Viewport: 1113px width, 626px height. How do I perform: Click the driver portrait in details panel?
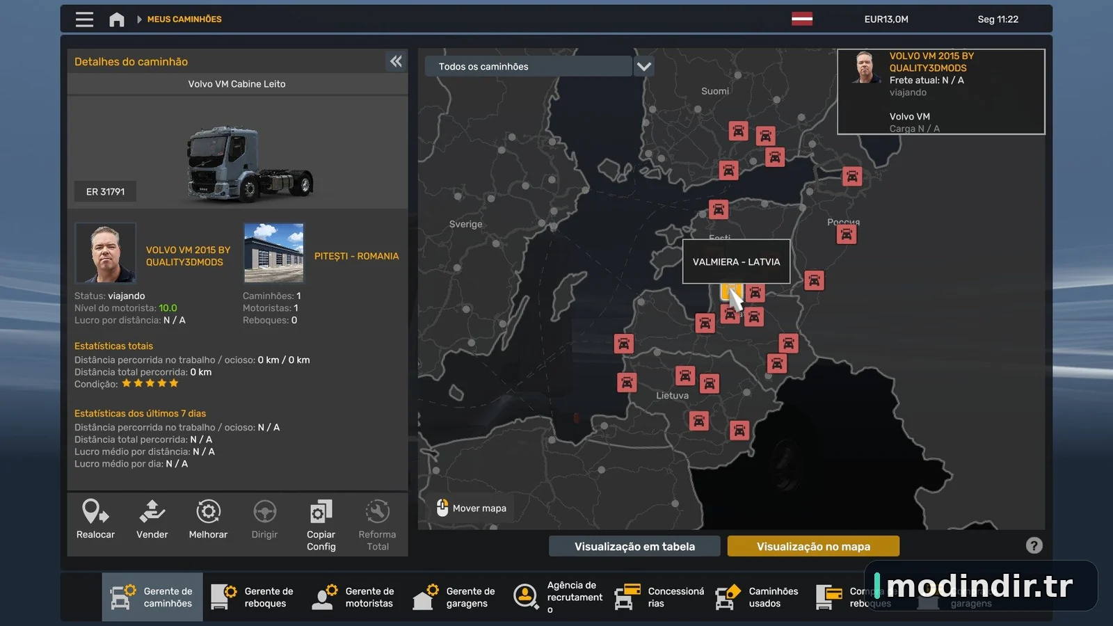coord(106,252)
